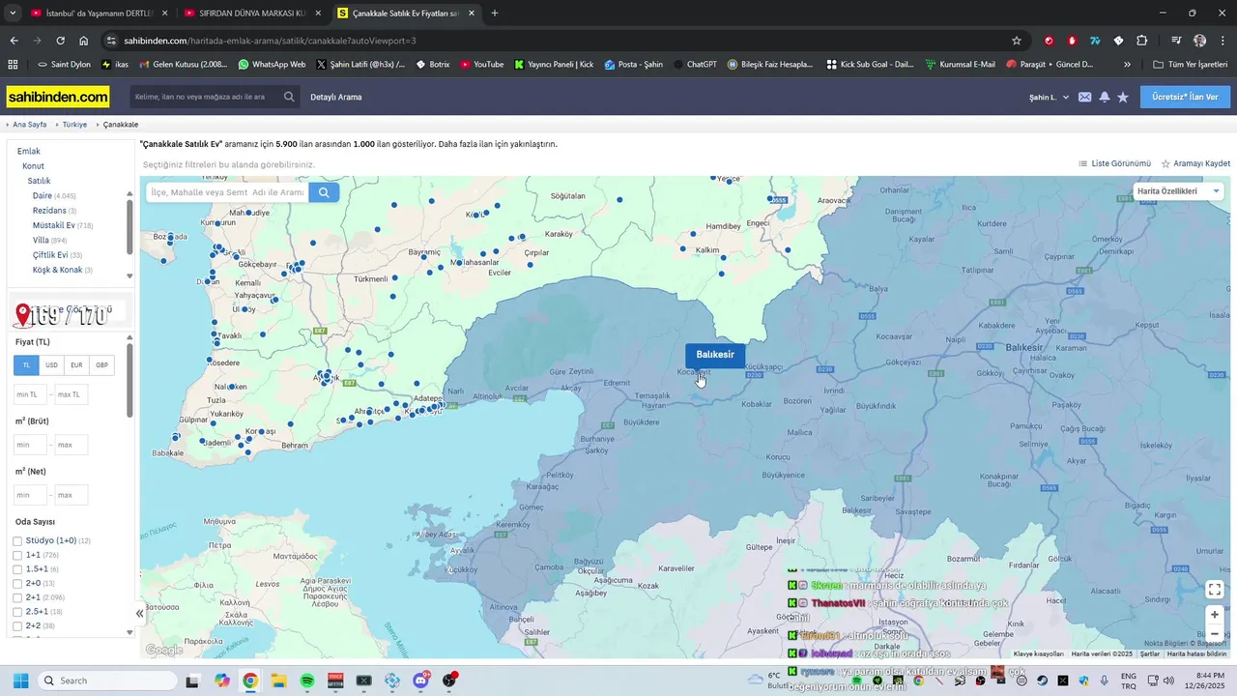Open tab search dropdown arrow in Chrome
1237x696 pixels.
13,14
